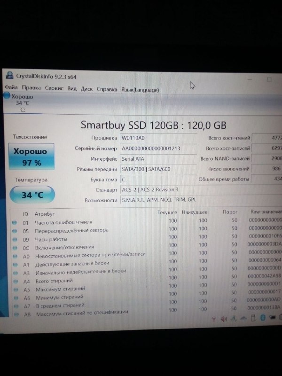Select the row Частота ошибок чтения

click(146, 221)
